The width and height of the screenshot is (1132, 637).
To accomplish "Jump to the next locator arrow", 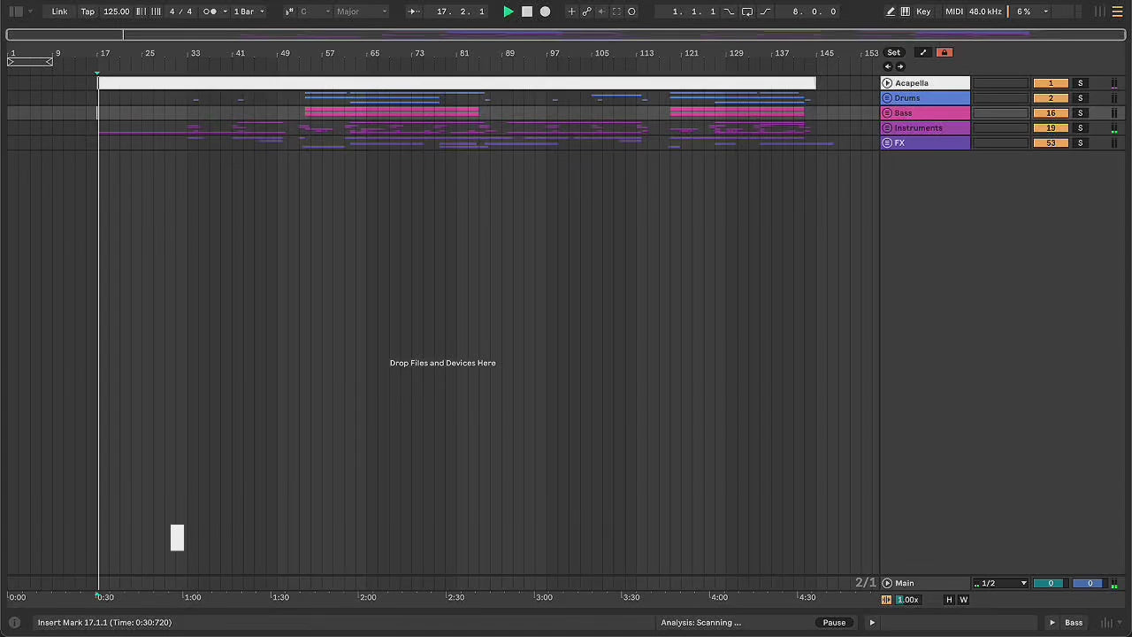I will (x=900, y=66).
